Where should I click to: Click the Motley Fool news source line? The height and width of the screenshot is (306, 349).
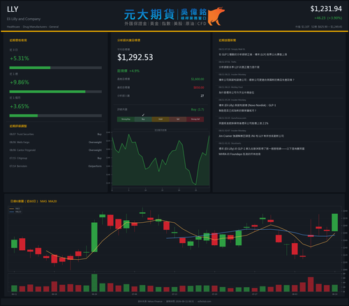[230, 87]
